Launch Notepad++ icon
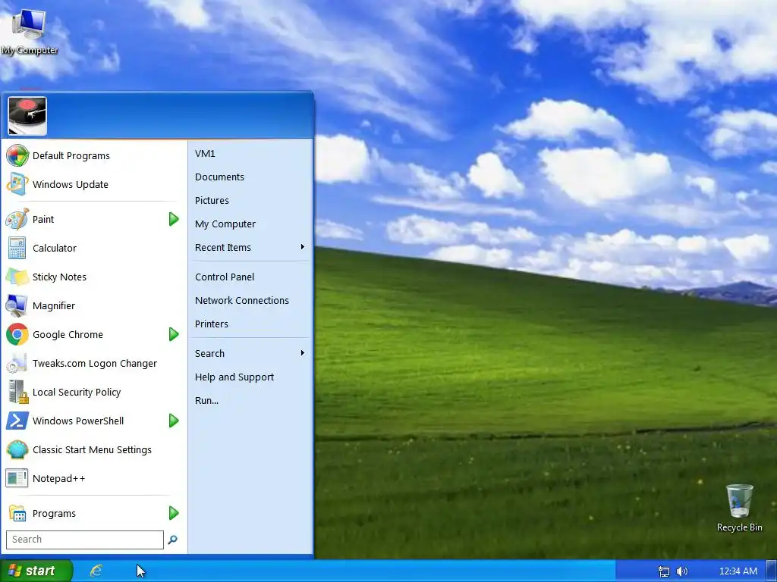 pyautogui.click(x=17, y=478)
